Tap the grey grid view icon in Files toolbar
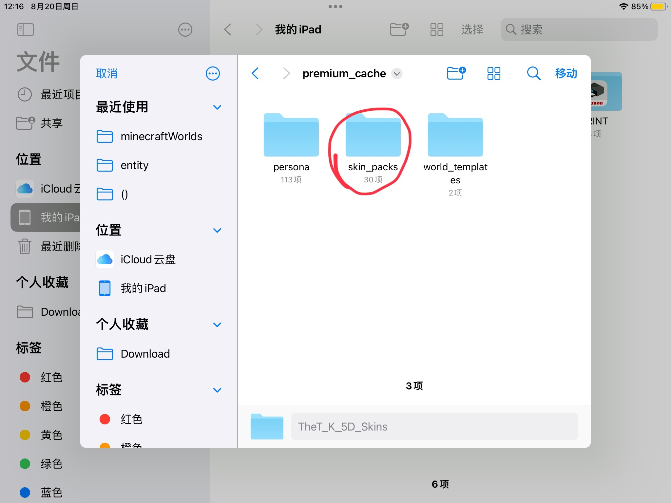Image resolution: width=671 pixels, height=503 pixels. pos(437,29)
